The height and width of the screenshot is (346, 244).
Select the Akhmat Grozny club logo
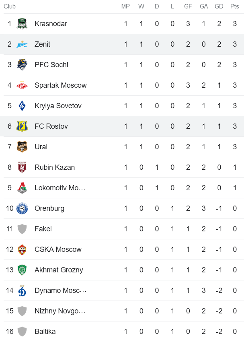(x=22, y=270)
